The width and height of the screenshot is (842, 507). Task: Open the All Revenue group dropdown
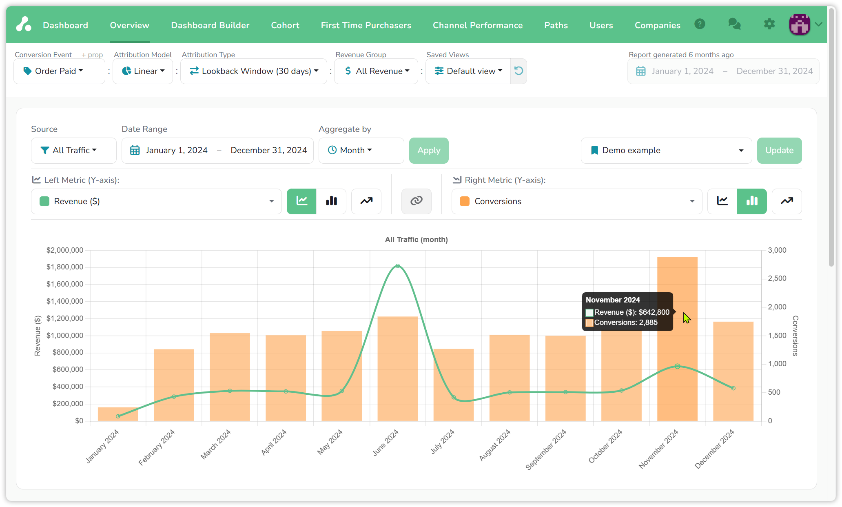(376, 71)
